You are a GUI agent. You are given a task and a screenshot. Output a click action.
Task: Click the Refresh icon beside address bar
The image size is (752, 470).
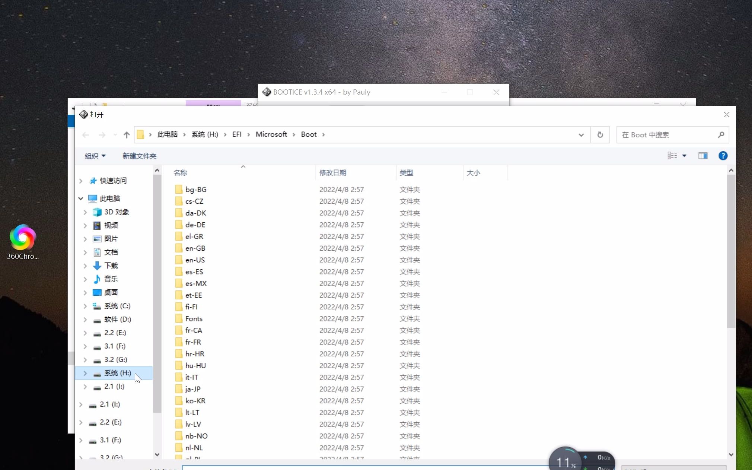tap(600, 135)
